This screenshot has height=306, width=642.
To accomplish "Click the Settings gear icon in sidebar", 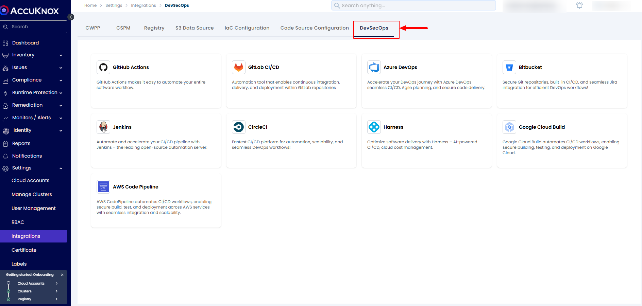I will point(5,168).
